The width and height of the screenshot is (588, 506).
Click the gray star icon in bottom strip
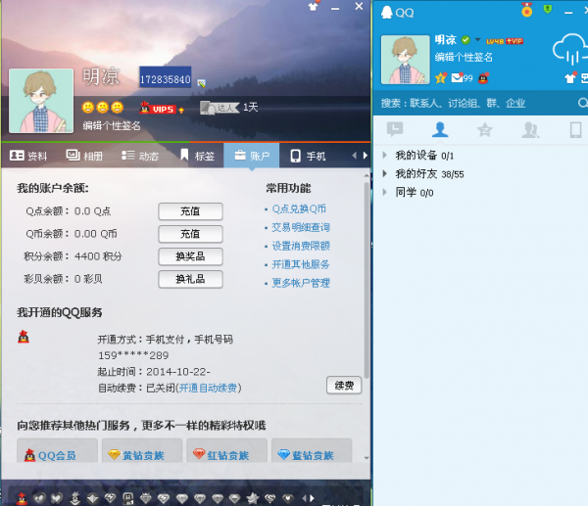[x=253, y=498]
